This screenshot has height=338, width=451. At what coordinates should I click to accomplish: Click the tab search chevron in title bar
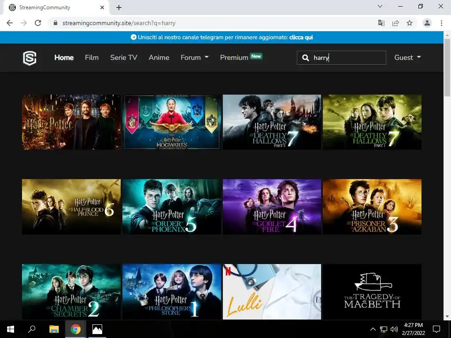380,6
